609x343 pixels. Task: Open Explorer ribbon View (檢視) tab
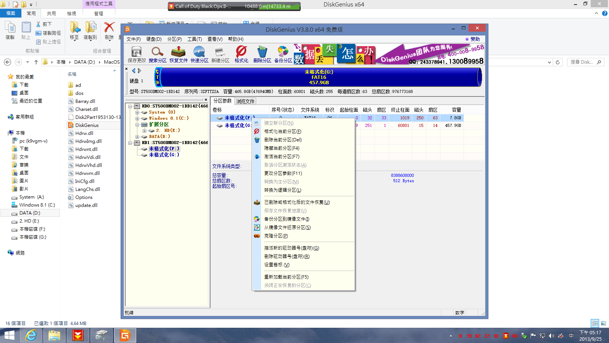[x=72, y=13]
